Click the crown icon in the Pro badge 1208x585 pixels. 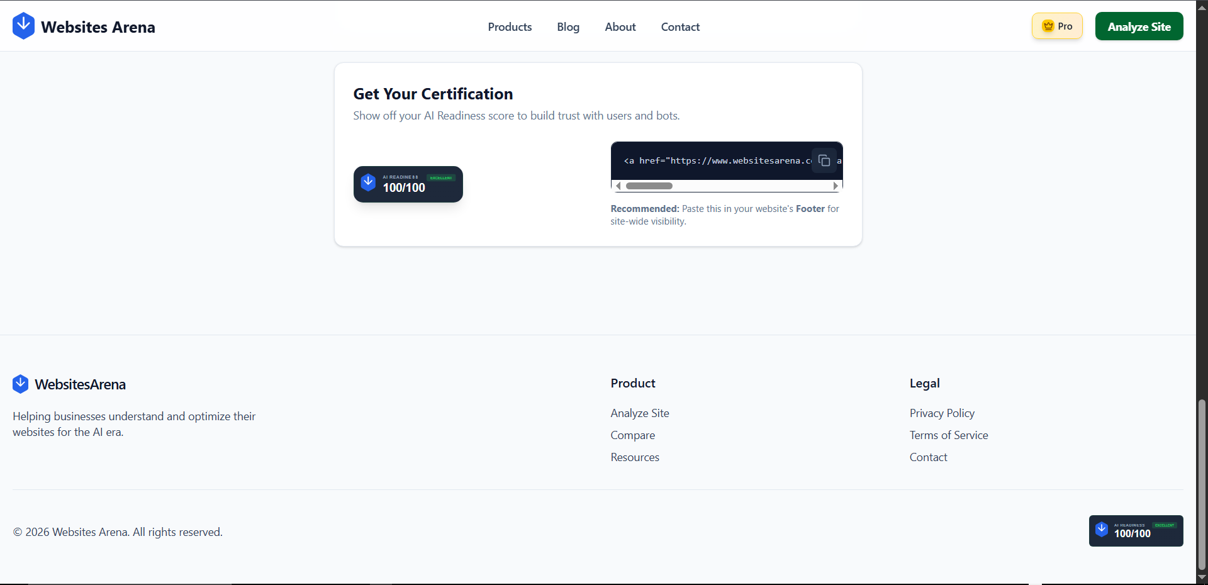1048,26
